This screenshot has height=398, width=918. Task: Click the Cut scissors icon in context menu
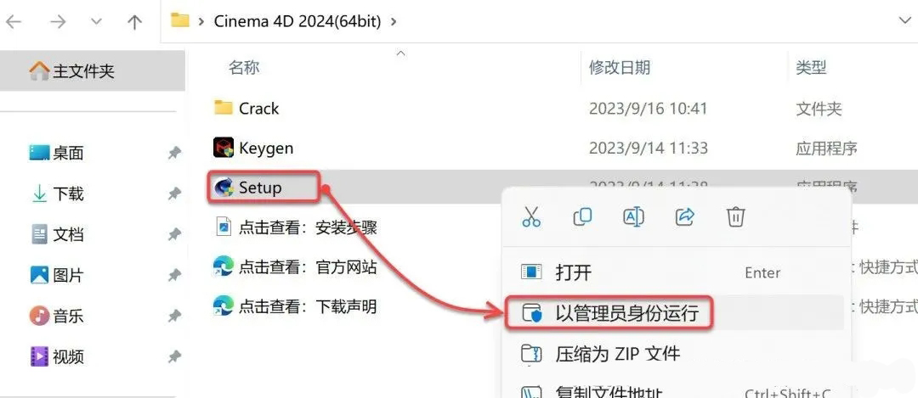point(531,217)
